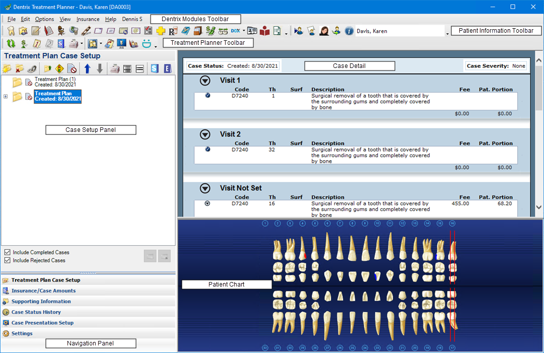Open the Insurance menu
The width and height of the screenshot is (544, 353).
(88, 19)
